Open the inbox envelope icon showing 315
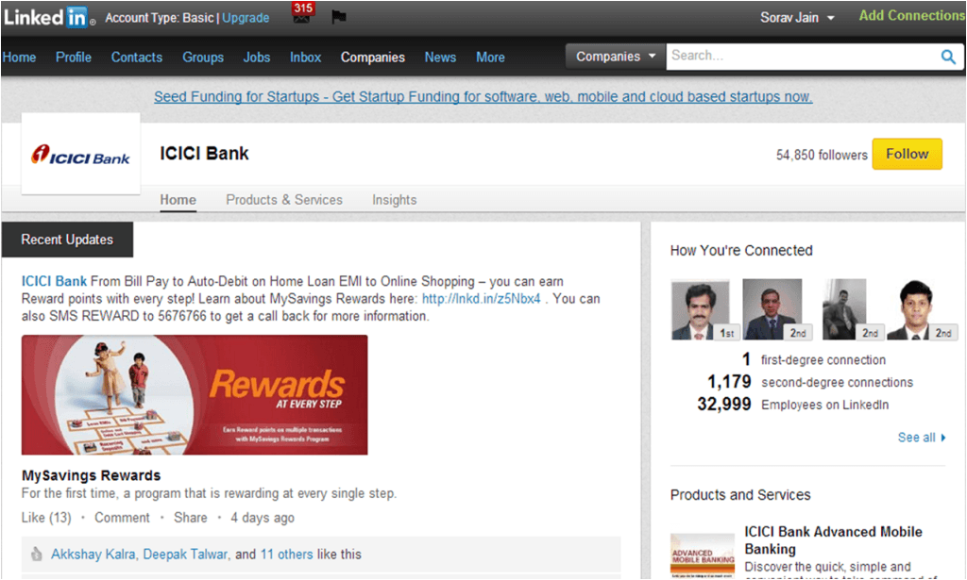Screen dimensions: 967x580 (x=302, y=13)
